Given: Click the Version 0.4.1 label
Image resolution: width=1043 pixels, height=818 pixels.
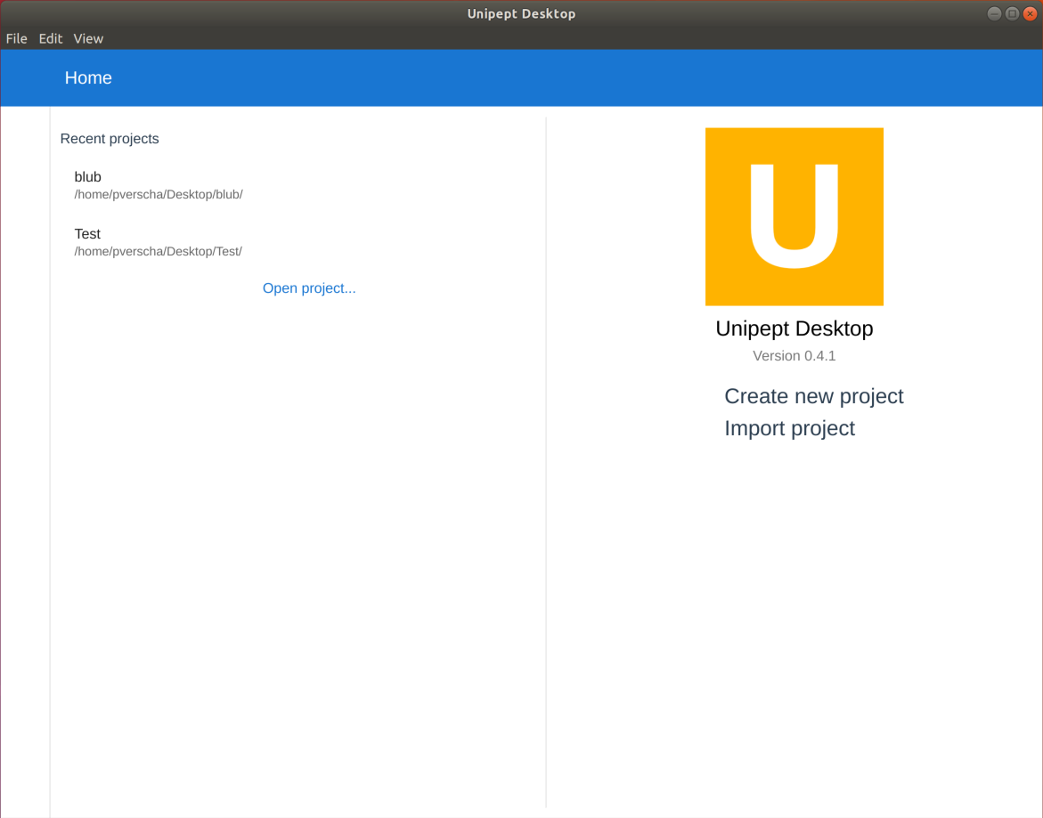Looking at the screenshot, I should click(x=794, y=356).
